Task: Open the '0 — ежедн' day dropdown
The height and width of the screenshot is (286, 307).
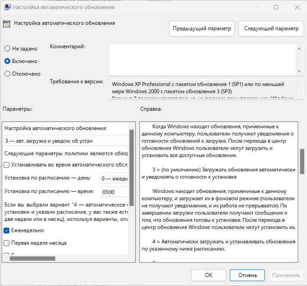Action: (114, 179)
